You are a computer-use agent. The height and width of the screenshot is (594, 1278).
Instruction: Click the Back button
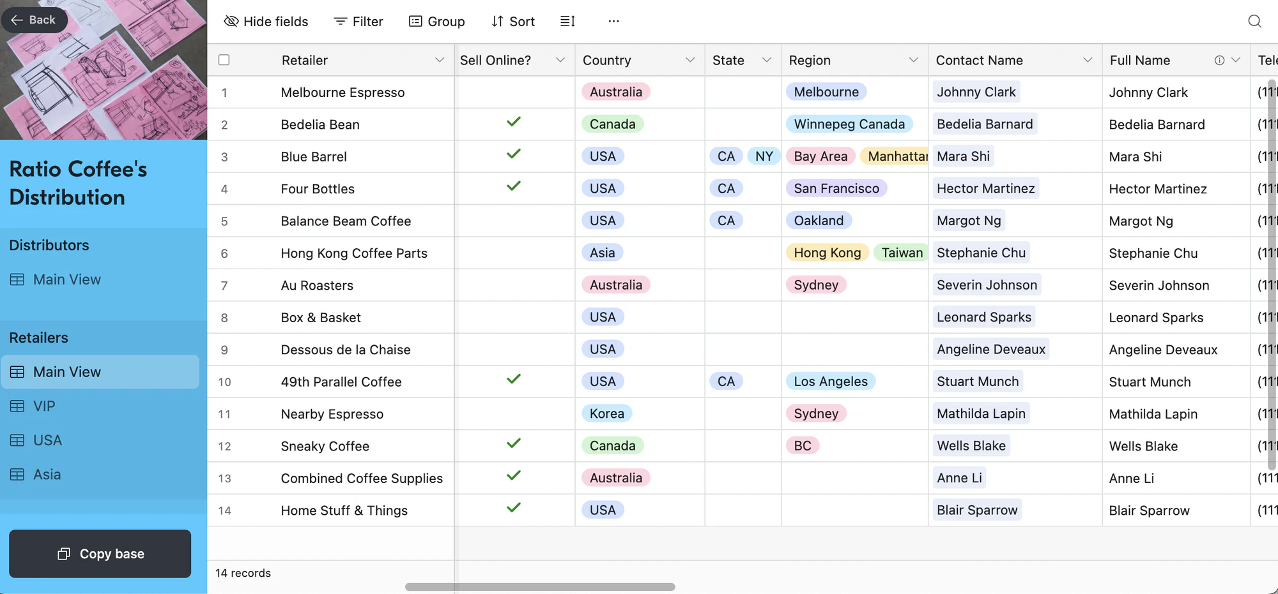pyautogui.click(x=34, y=20)
